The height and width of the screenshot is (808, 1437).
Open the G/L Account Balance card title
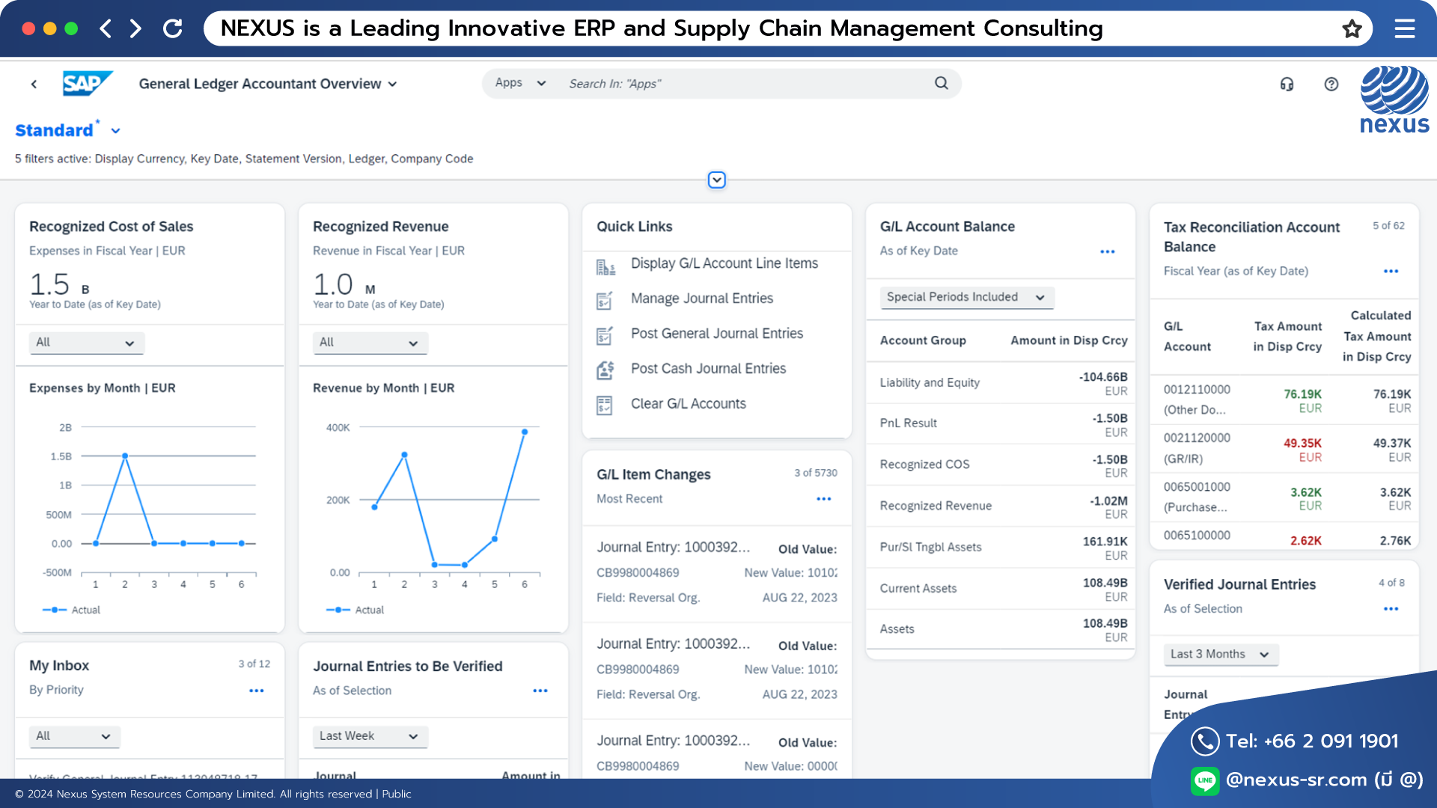(x=948, y=227)
